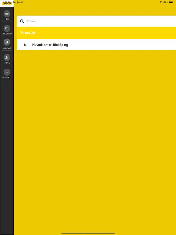
Task: Select the Huvudkontor Jönköping contact row
Action: pyautogui.click(x=96, y=45)
